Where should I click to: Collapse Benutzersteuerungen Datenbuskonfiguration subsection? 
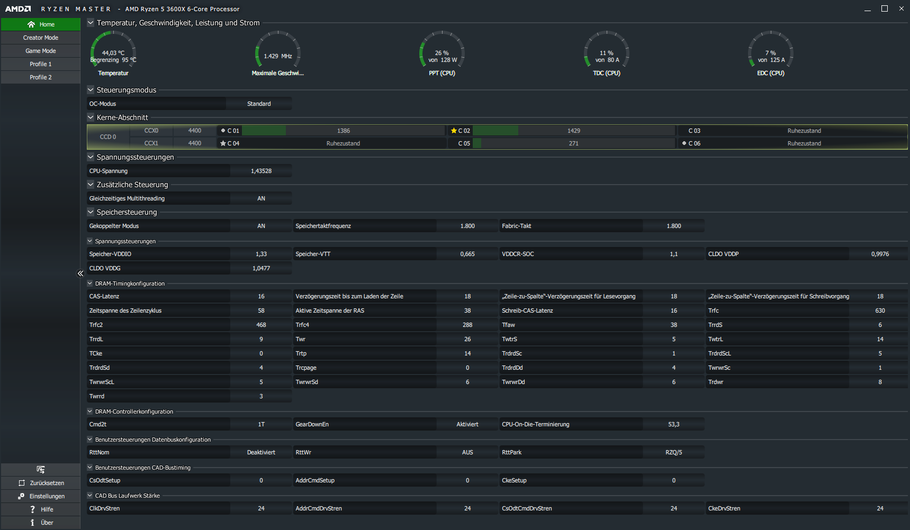click(x=90, y=440)
